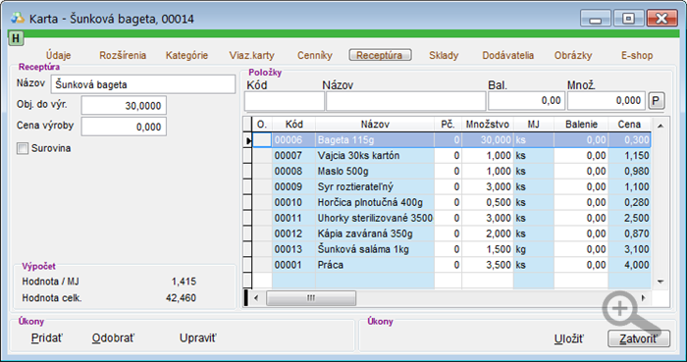The height and width of the screenshot is (362, 687).
Task: Toggle the Surovina checkbox
Action: [23, 148]
